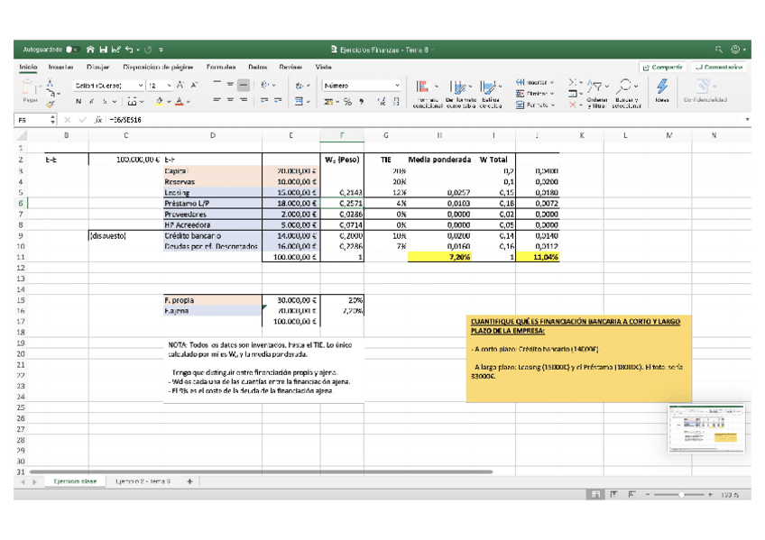Toggle bold formatting with N button

(x=78, y=101)
